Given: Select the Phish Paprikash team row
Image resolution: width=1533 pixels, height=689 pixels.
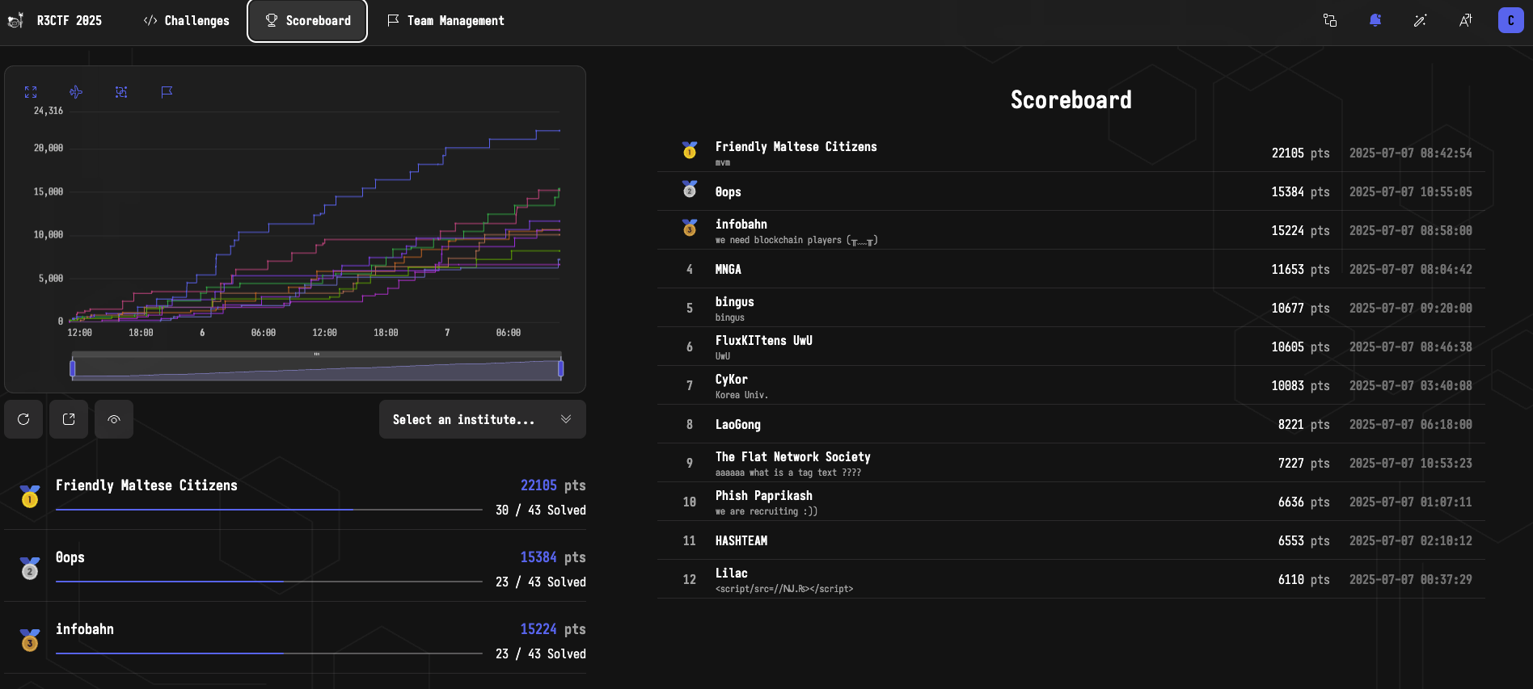Looking at the screenshot, I should click(x=1071, y=502).
